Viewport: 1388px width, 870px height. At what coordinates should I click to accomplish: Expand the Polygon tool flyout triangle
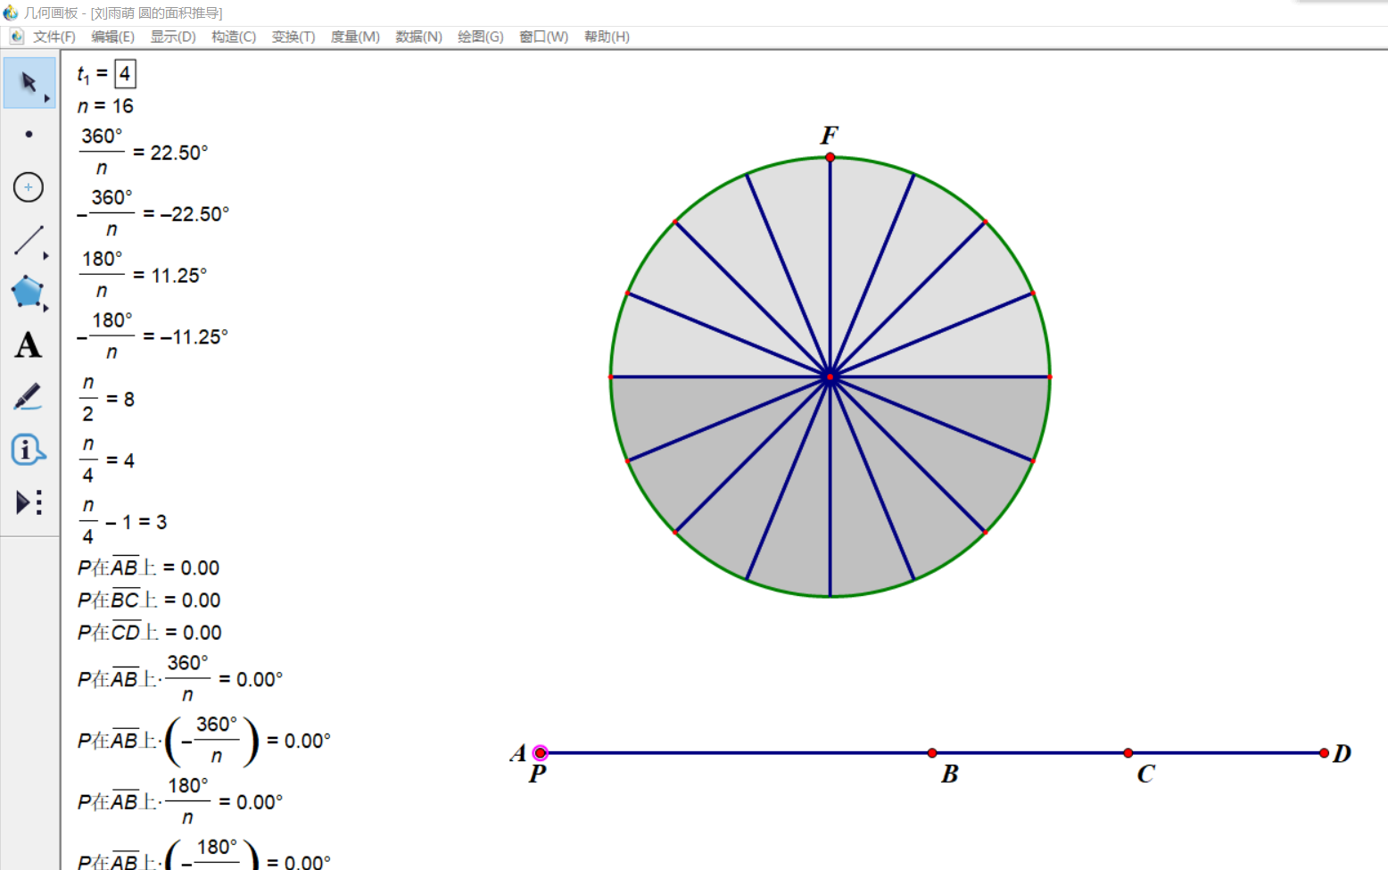46,308
